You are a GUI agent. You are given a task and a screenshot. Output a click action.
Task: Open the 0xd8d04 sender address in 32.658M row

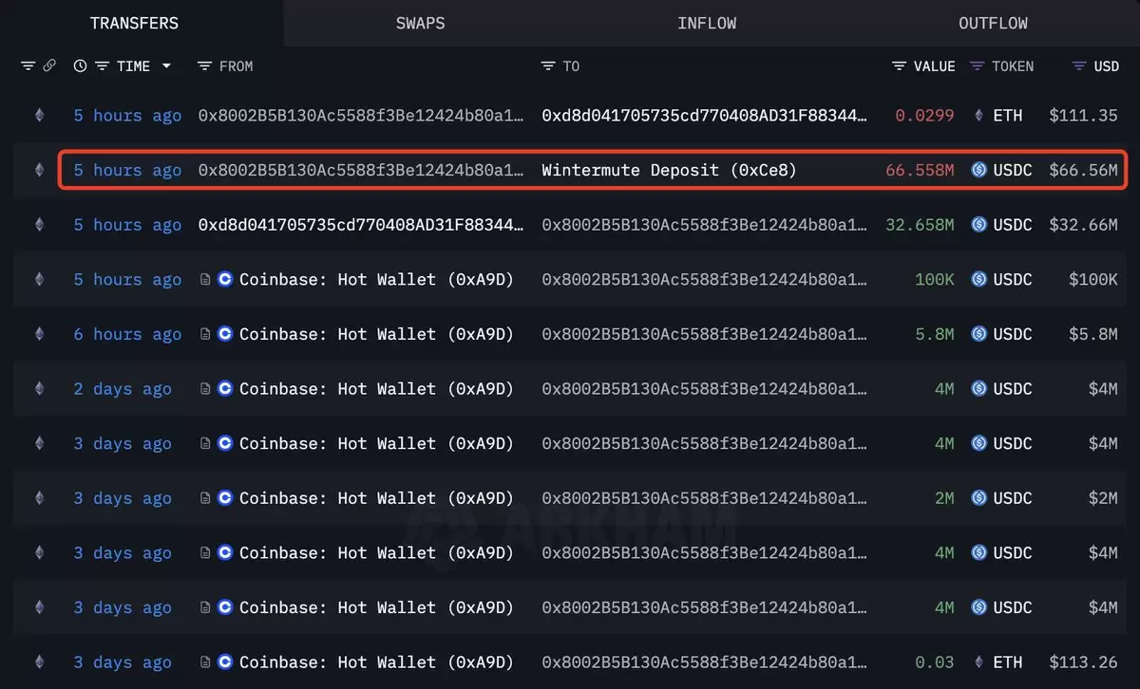point(361,225)
